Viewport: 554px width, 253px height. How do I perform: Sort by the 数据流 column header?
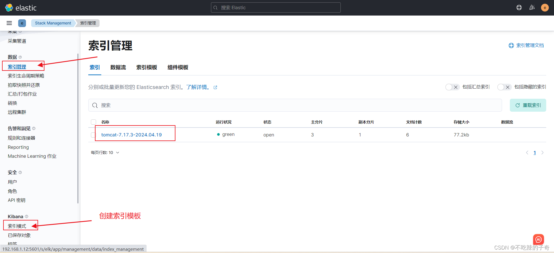507,122
